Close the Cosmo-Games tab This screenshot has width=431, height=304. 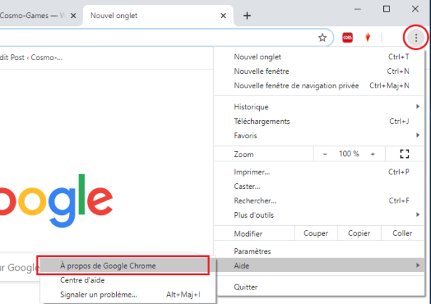click(73, 16)
